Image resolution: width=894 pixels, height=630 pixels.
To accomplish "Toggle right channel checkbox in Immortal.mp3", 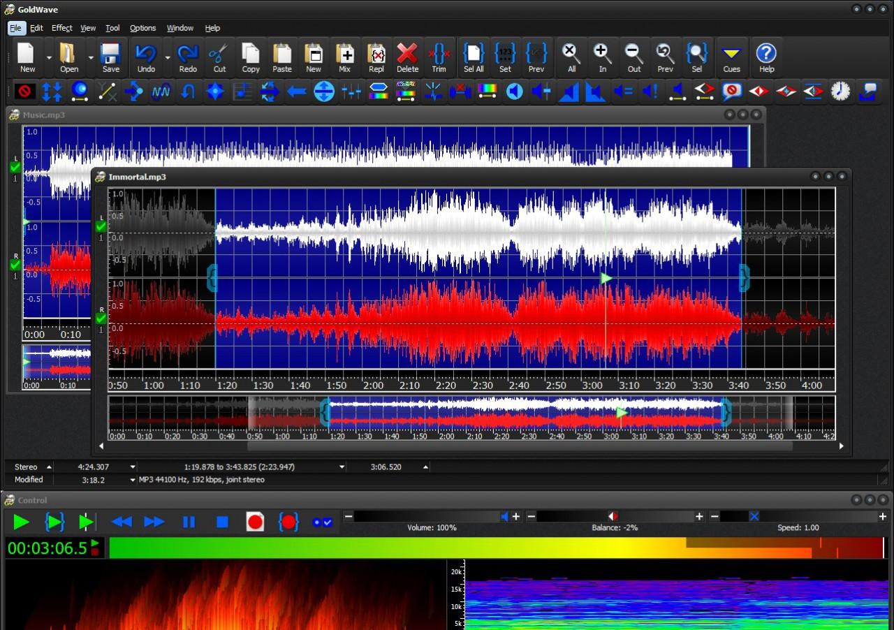I will pyautogui.click(x=101, y=318).
